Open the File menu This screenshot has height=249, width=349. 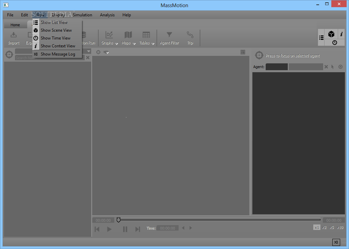[x=10, y=15]
